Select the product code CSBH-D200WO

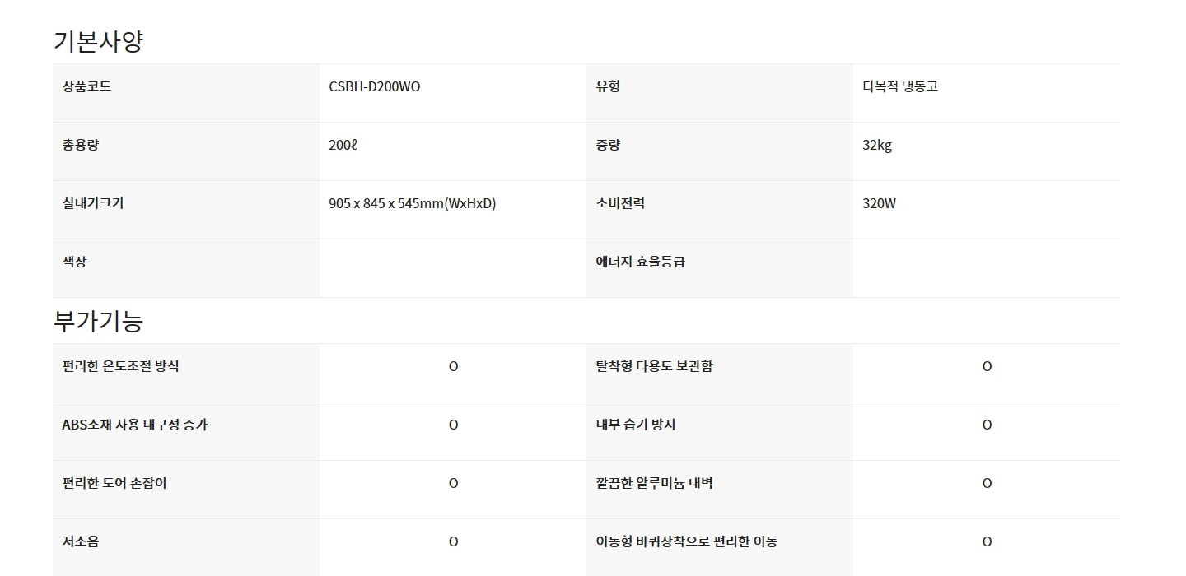tap(374, 86)
